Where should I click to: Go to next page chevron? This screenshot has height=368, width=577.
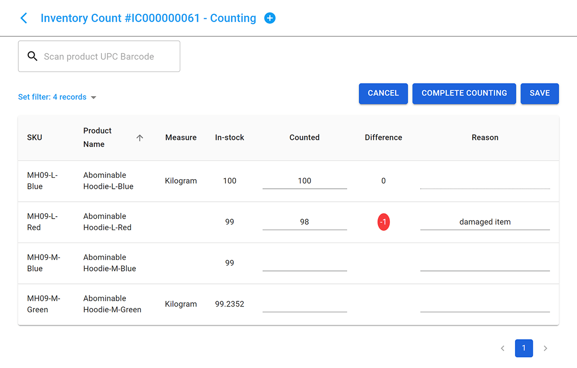click(545, 348)
